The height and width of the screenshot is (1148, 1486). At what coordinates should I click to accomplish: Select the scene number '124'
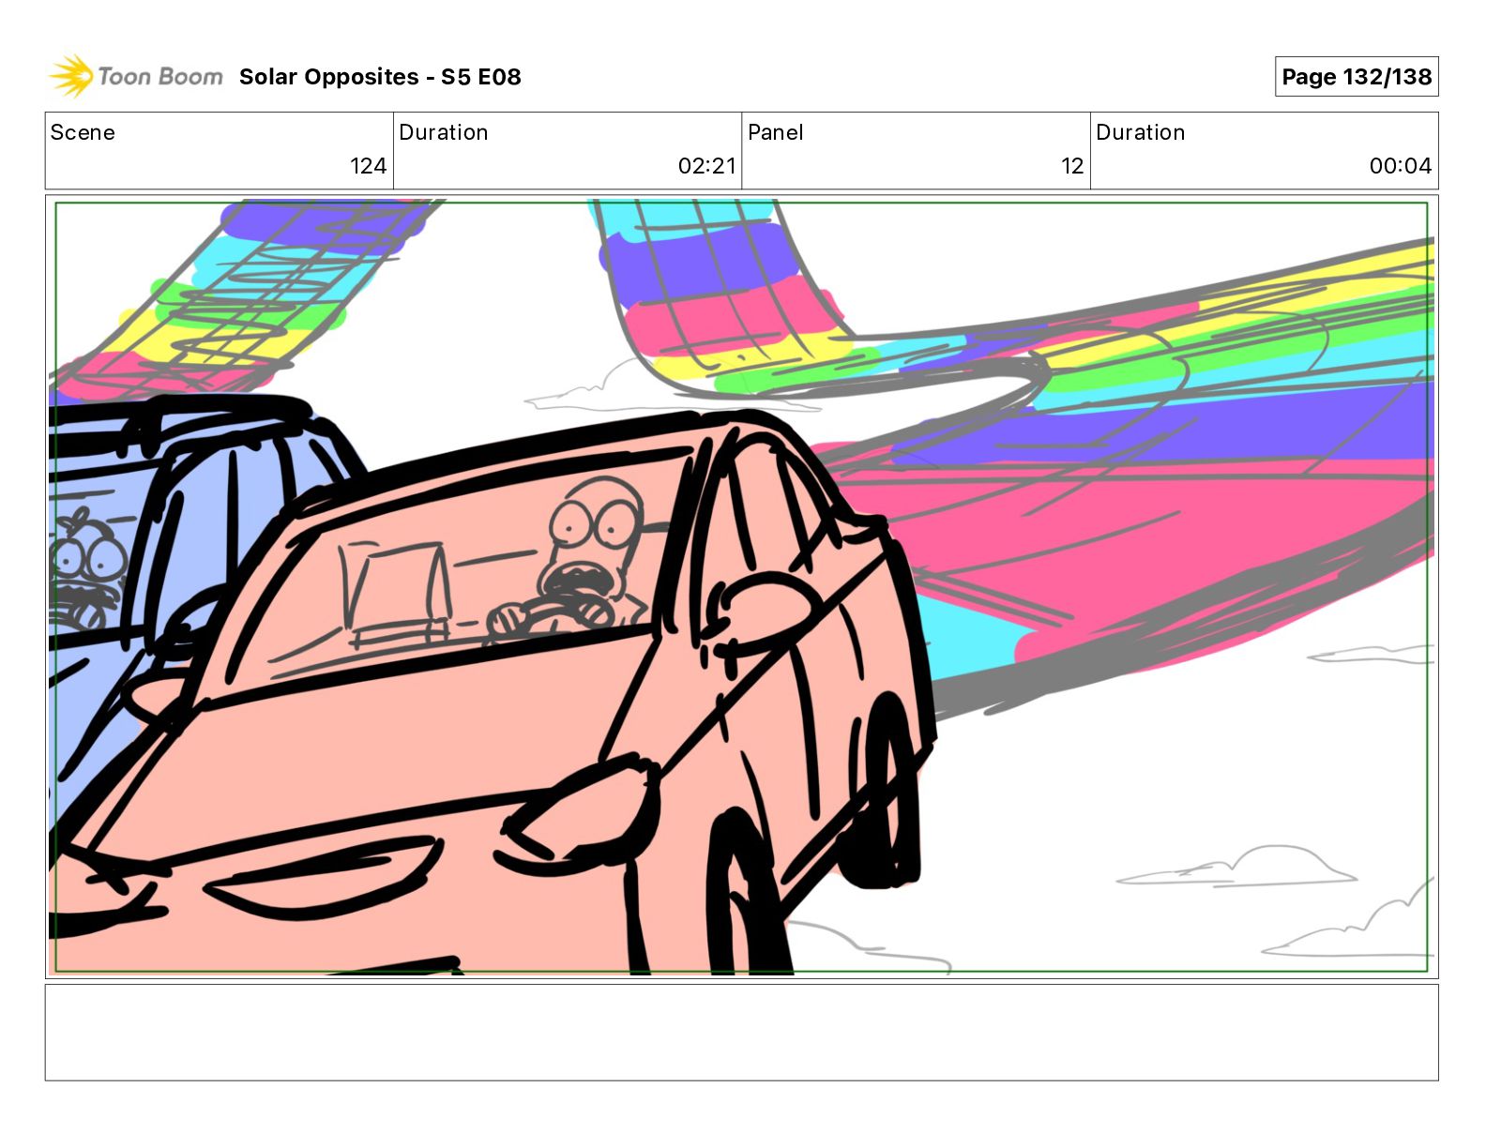point(368,166)
